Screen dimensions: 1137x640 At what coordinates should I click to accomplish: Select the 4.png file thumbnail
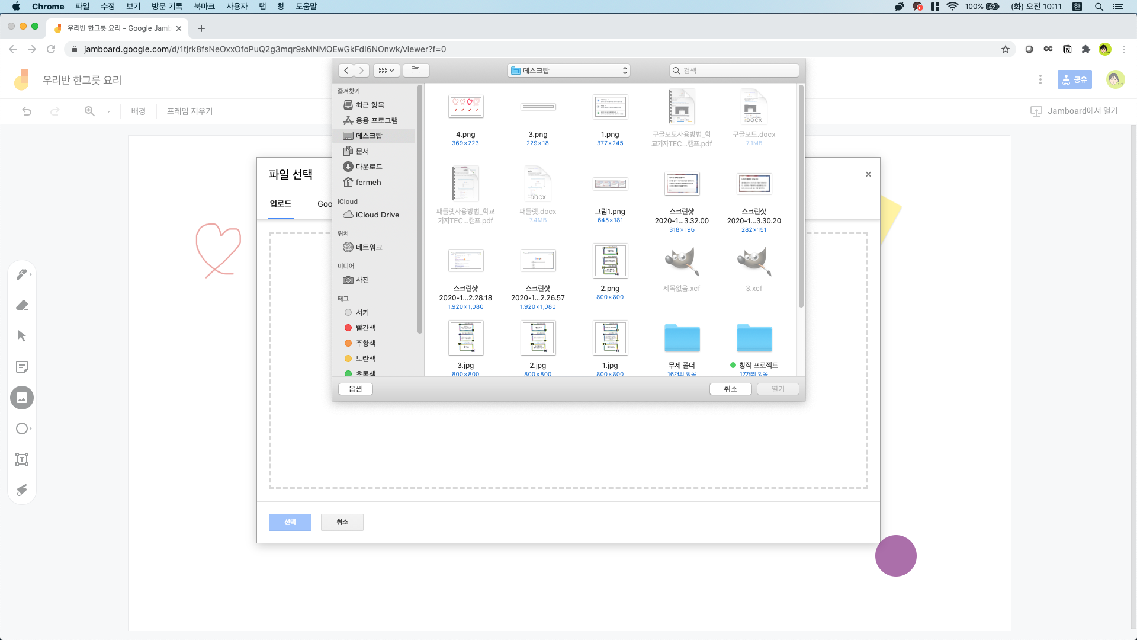click(465, 107)
